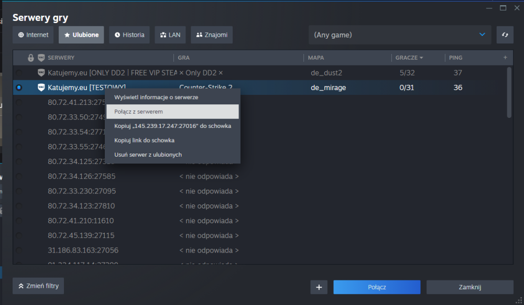
Task: Sort by the GRA column header
Action: (x=183, y=58)
